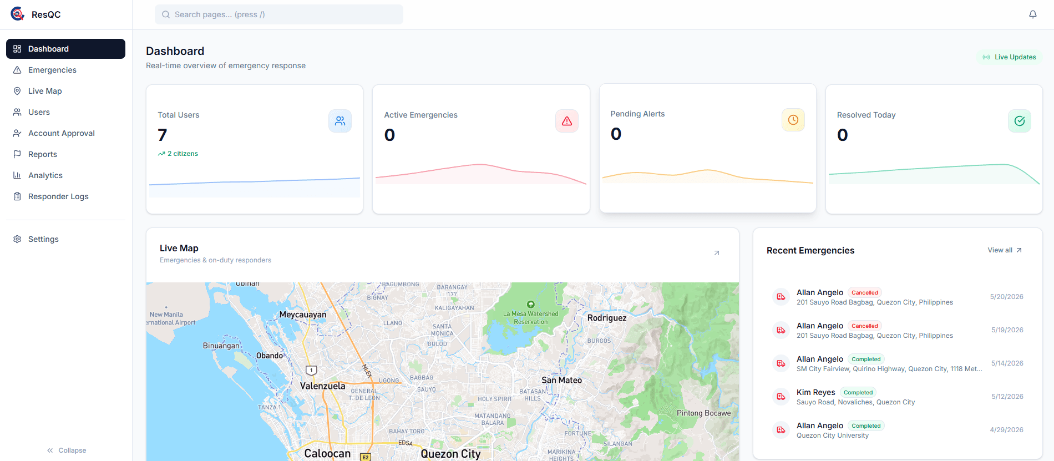Image resolution: width=1054 pixels, height=461 pixels.
Task: Click Meycauayan label on the map
Action: tap(303, 315)
